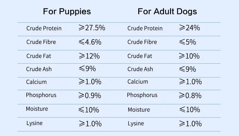
Task: Click the ≤9% adult crude ash value
Action: pos(187,69)
